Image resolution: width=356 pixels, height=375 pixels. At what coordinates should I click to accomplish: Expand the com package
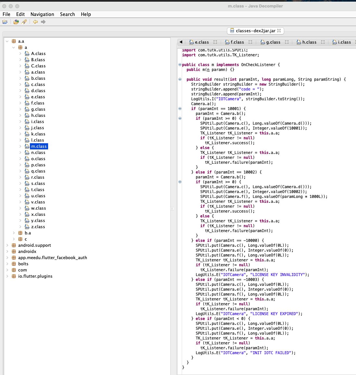point(7,270)
